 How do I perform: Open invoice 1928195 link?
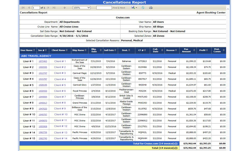pyautogui.click(x=43, y=85)
